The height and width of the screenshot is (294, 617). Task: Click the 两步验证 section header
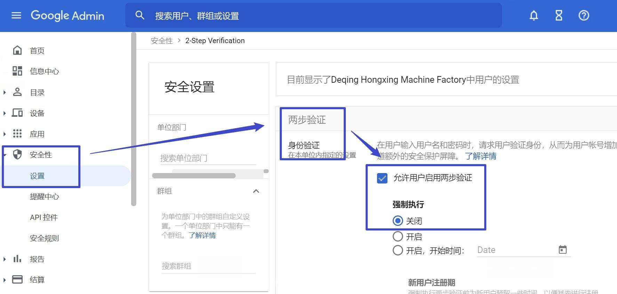click(307, 120)
